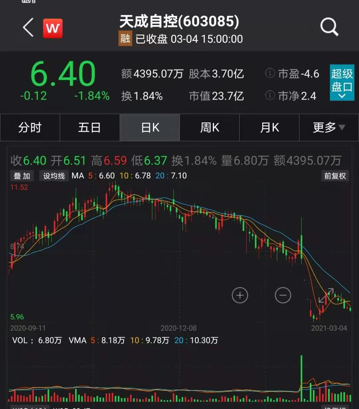The width and height of the screenshot is (359, 409).
Task: Open the stock search magnifier
Action: pyautogui.click(x=329, y=27)
